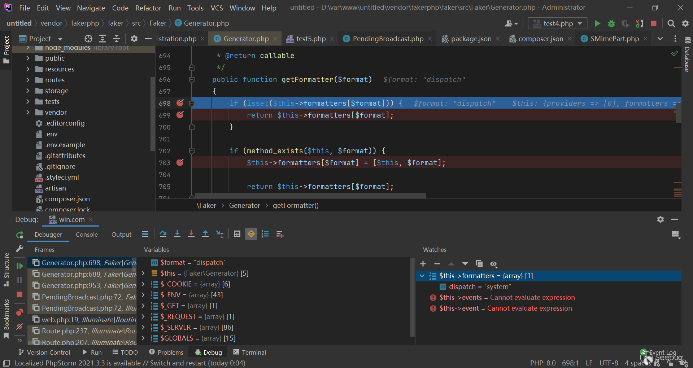693x368 pixels.
Task: Click the editor horizontal scrollbar
Action: pos(310,196)
